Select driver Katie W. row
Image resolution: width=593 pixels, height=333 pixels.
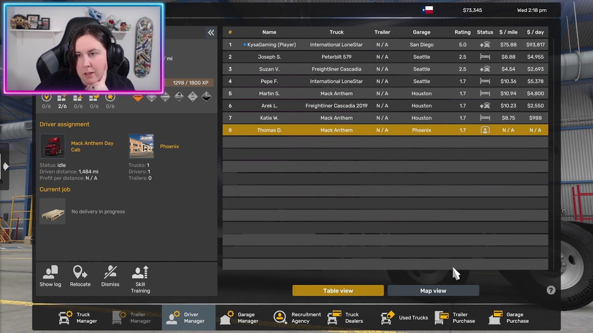coord(385,118)
